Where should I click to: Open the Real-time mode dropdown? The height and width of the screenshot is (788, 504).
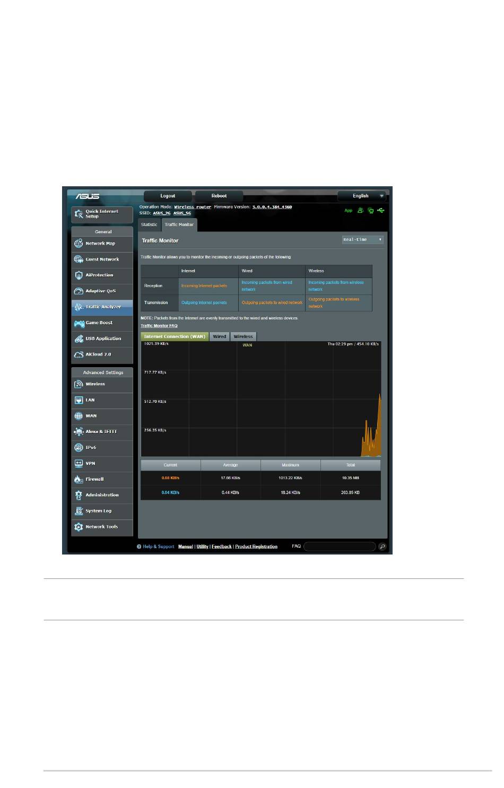363,240
